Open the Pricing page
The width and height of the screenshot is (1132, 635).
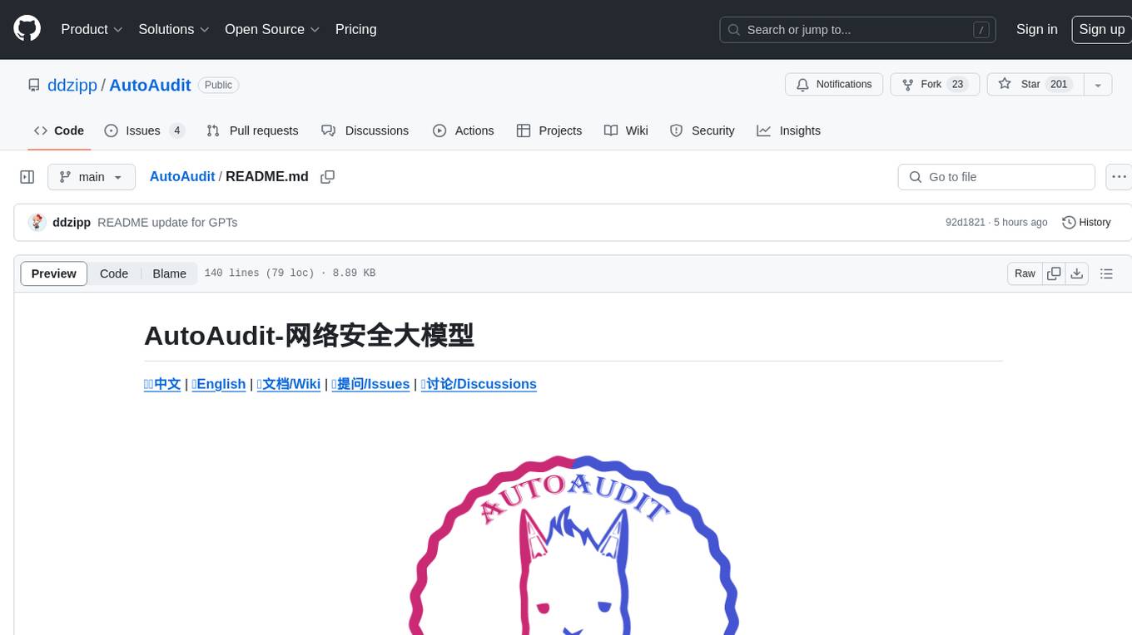click(x=355, y=29)
